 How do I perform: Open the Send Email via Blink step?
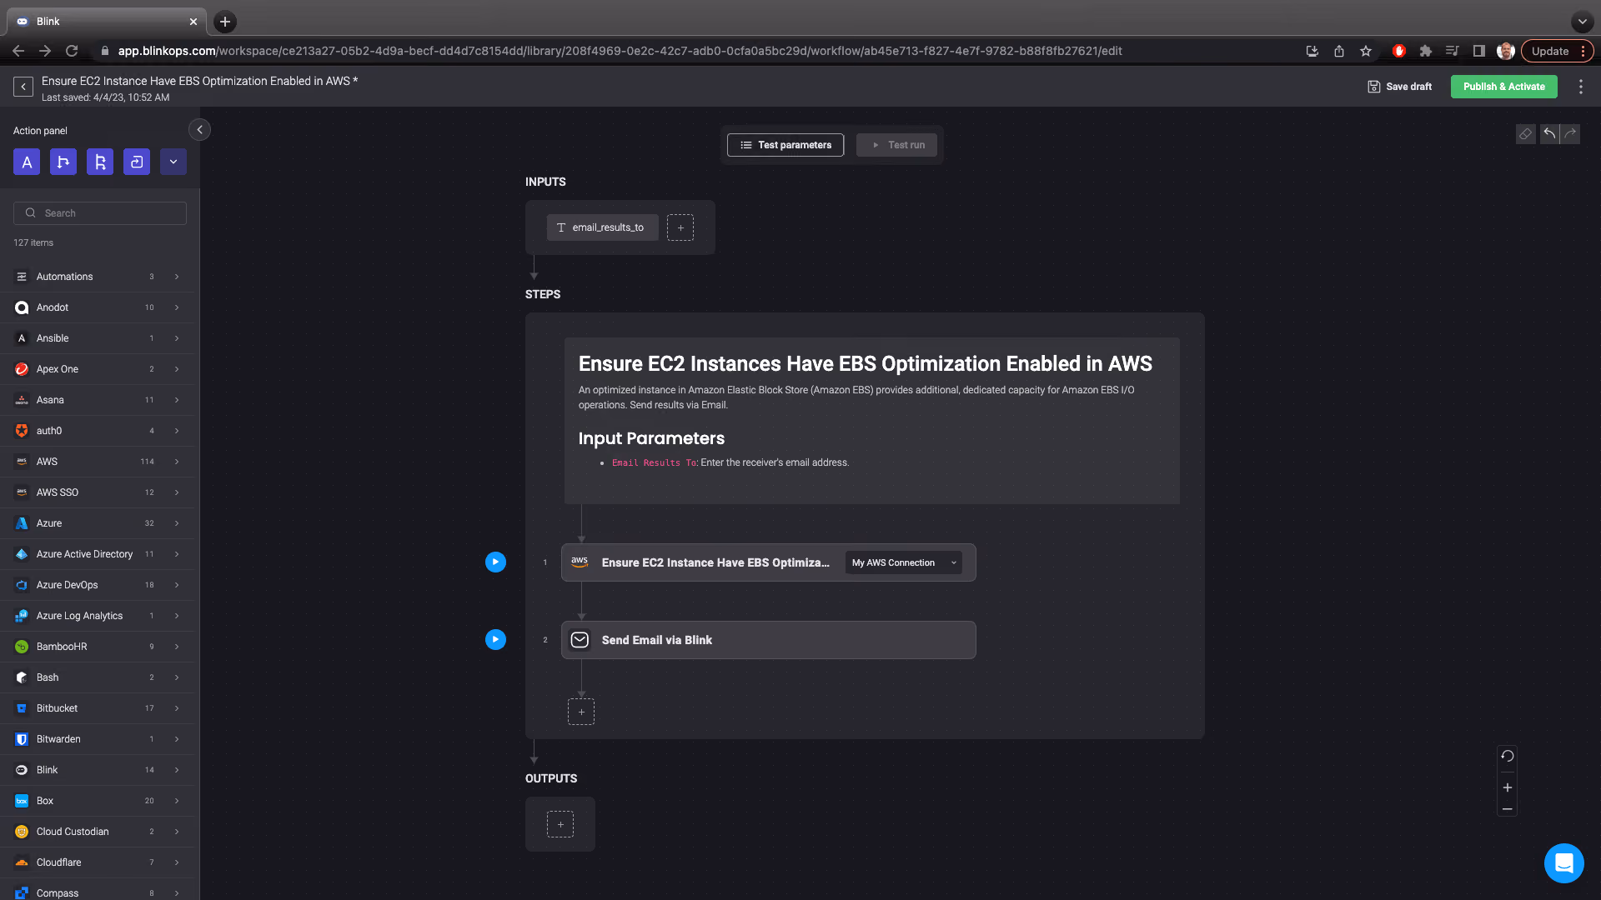tap(768, 640)
